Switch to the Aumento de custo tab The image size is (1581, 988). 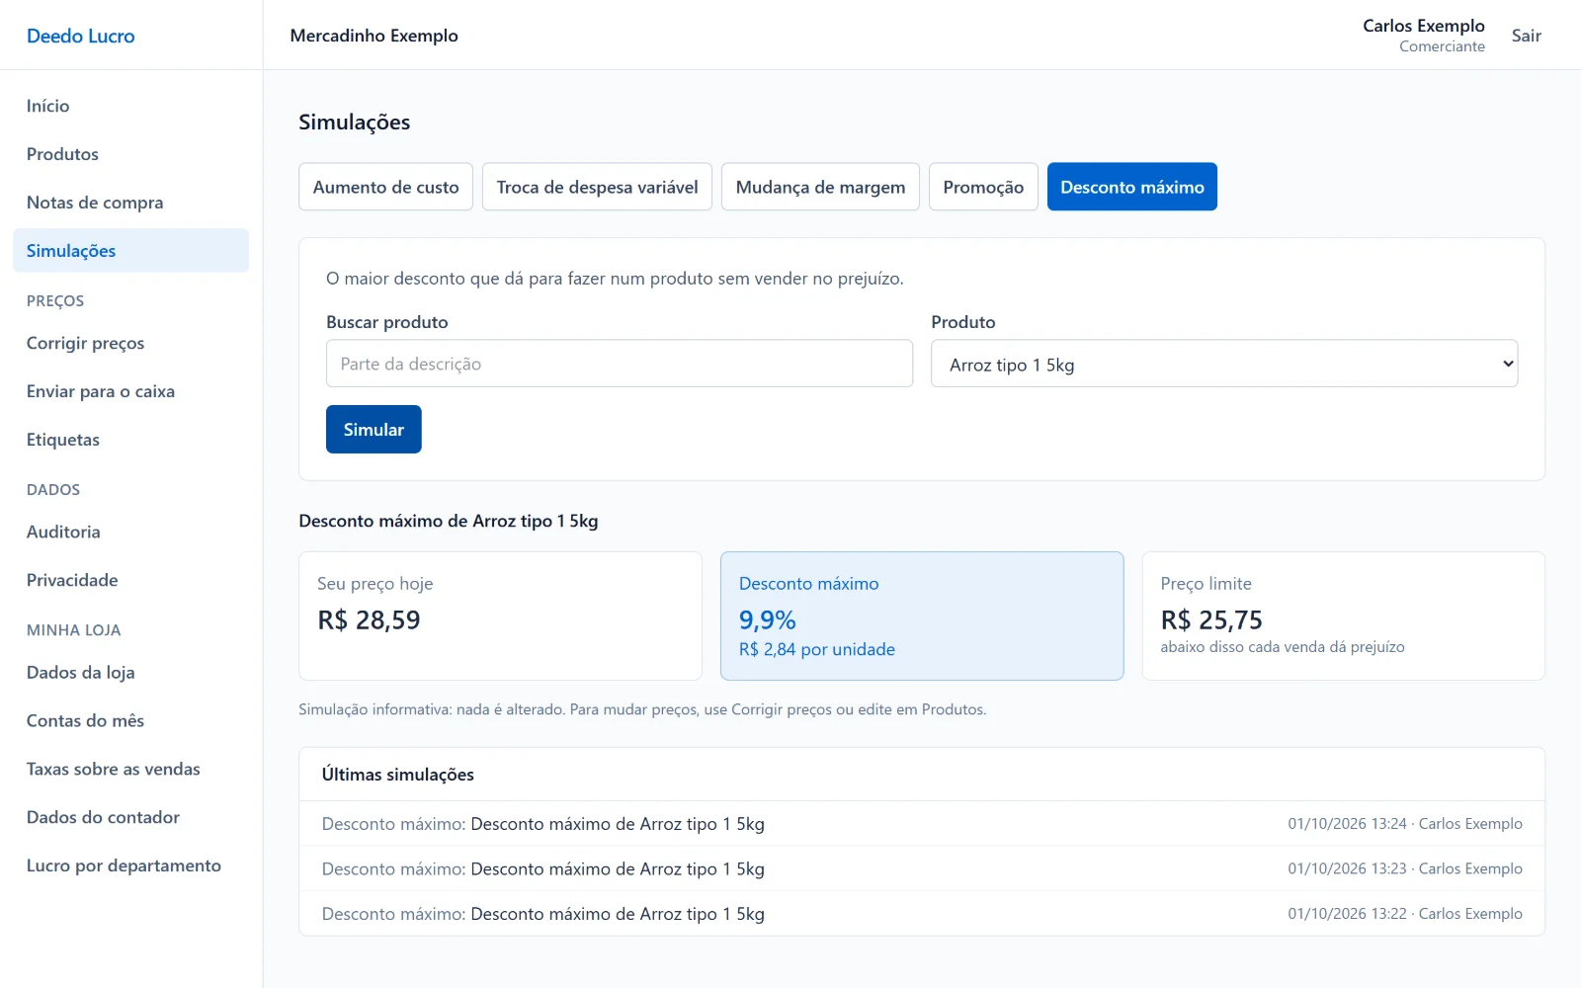tap(385, 187)
